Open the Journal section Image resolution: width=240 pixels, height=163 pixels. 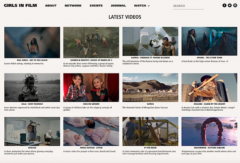click(118, 6)
